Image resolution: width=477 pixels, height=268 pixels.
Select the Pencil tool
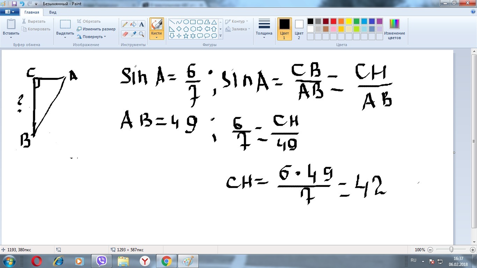coord(125,24)
